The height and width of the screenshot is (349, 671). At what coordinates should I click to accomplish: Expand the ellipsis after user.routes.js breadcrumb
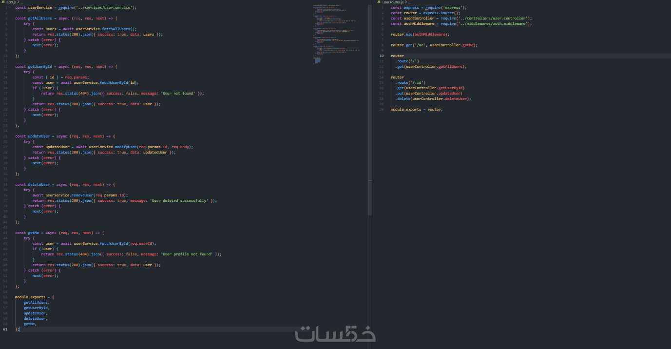409,2
